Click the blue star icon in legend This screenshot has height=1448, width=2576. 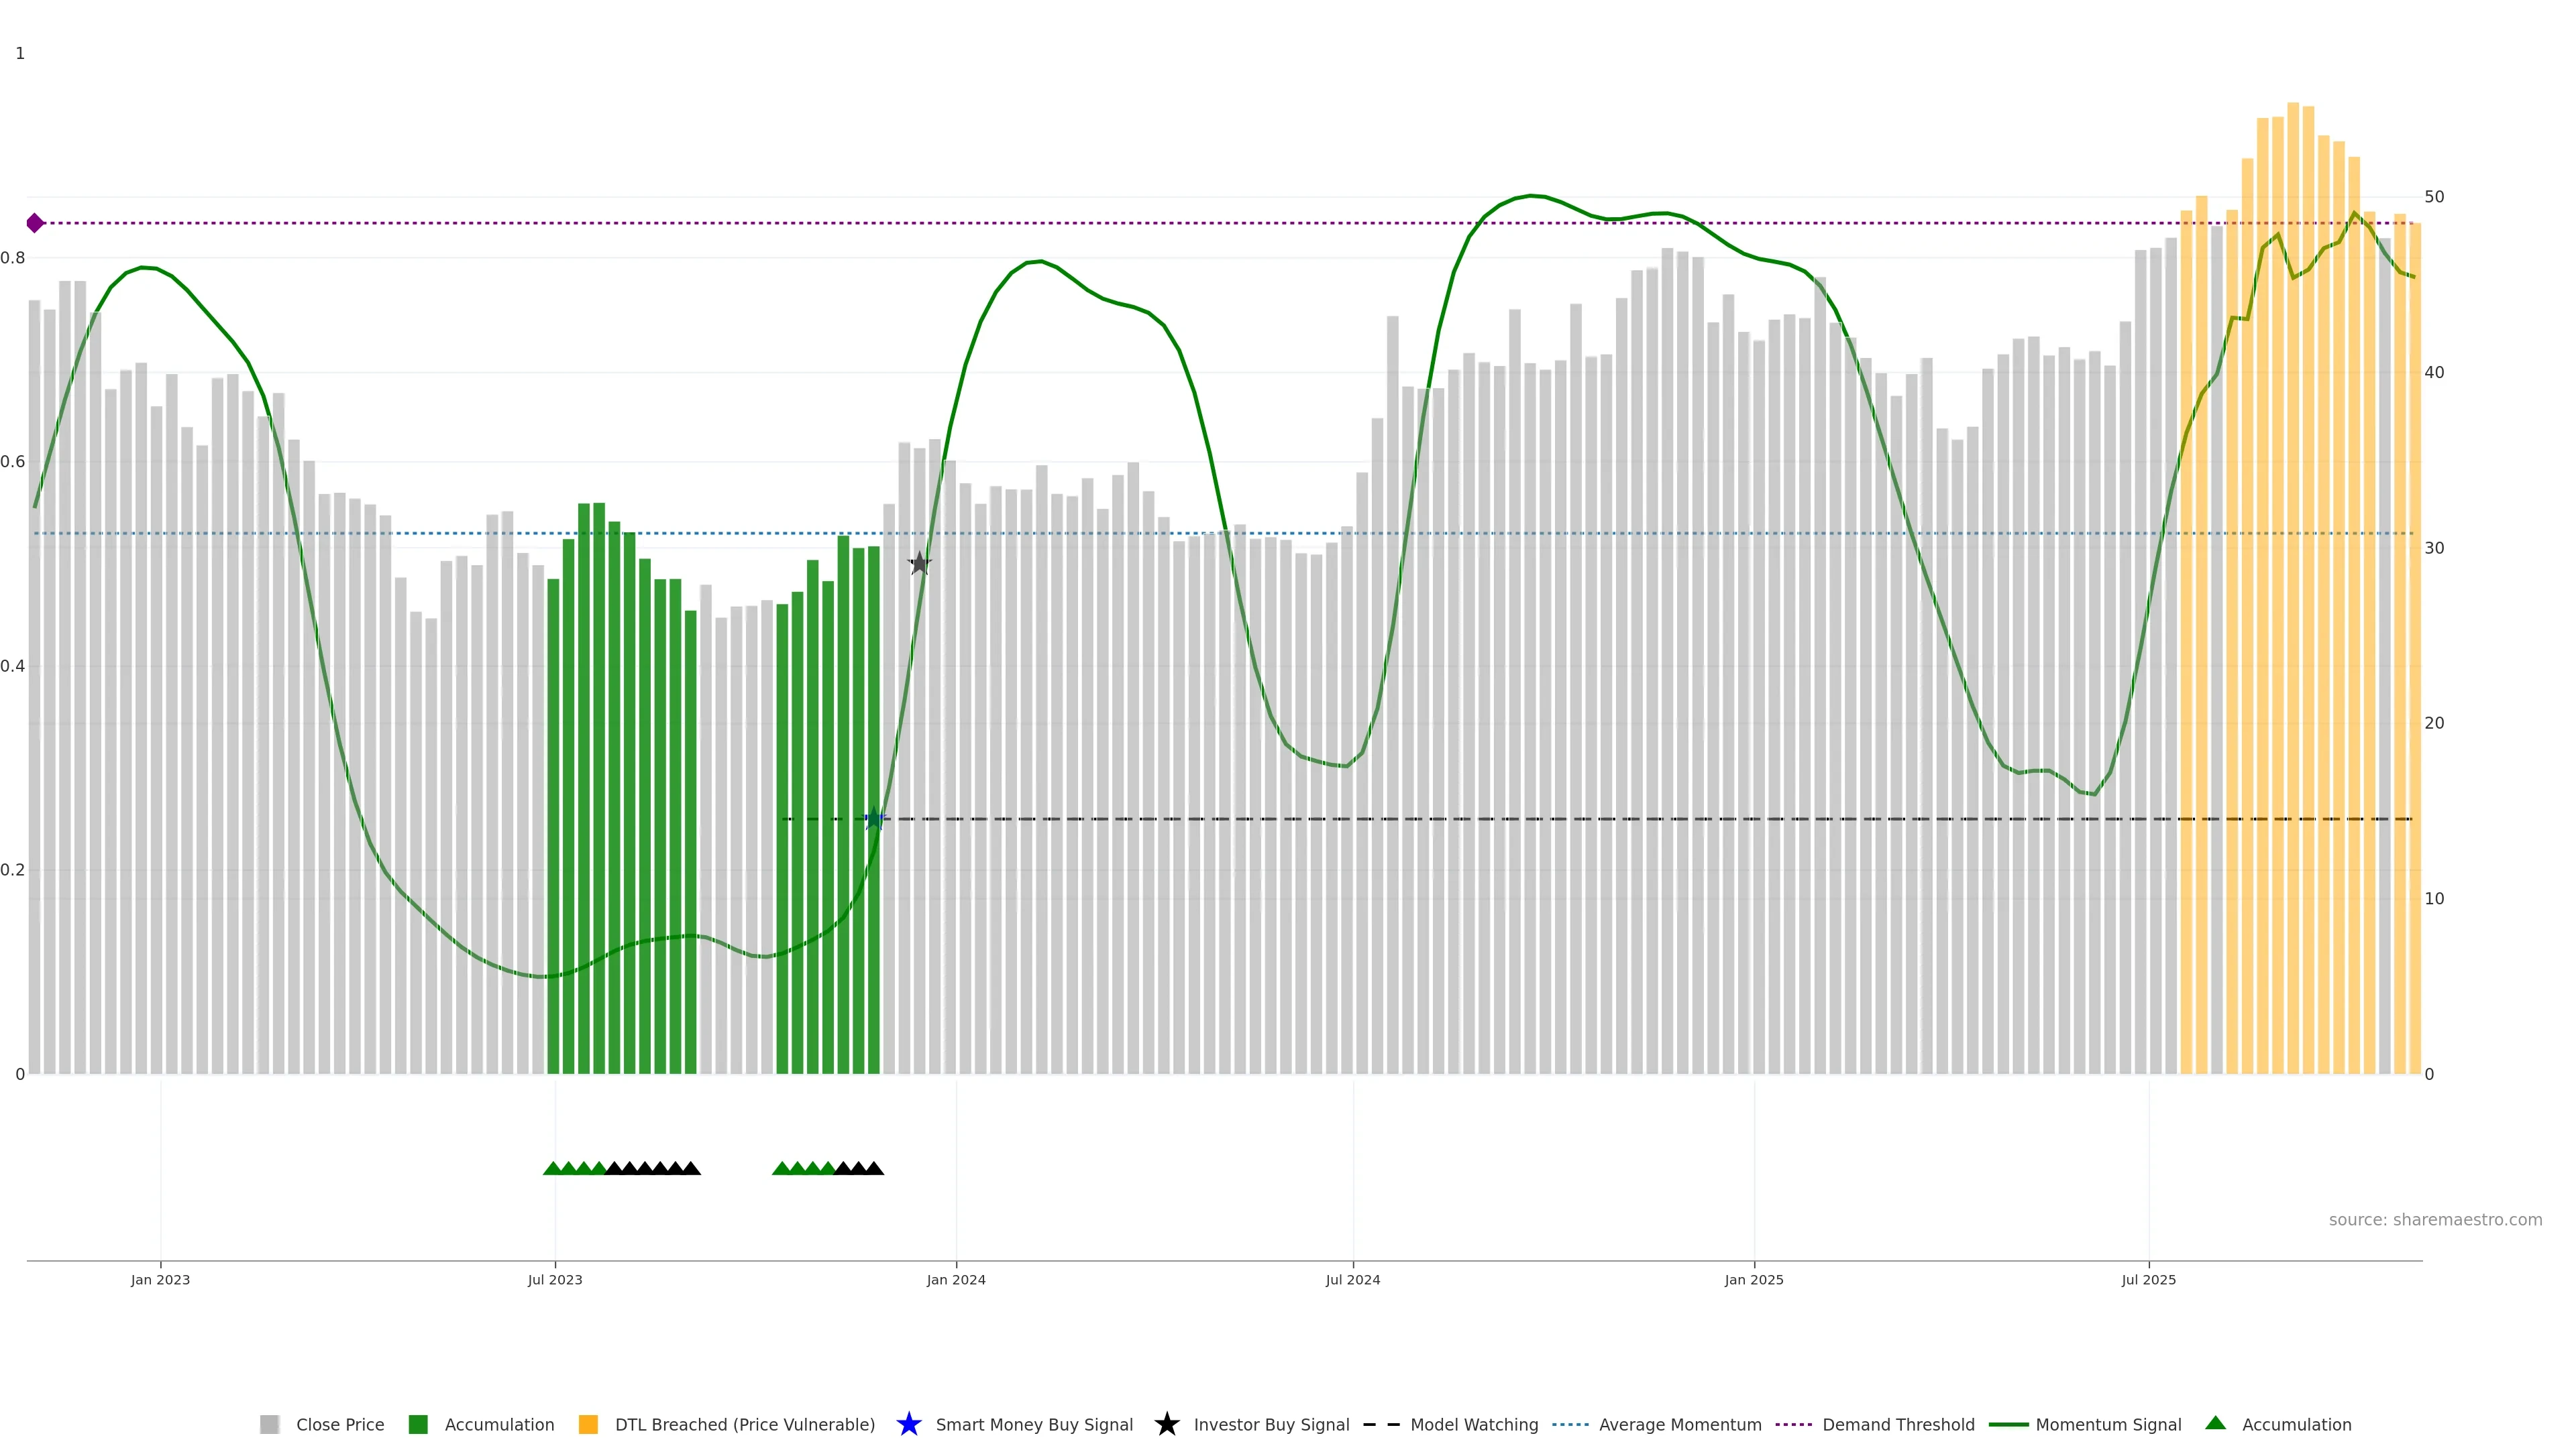(x=908, y=1424)
